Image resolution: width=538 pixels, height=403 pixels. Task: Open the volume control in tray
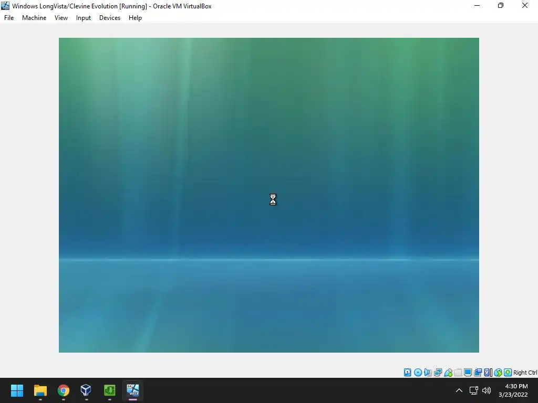(x=487, y=390)
